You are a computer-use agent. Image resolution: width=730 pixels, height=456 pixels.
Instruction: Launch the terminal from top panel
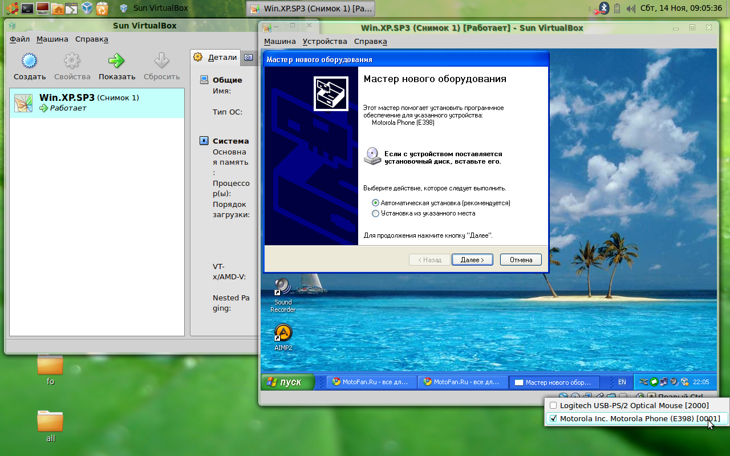(x=27, y=8)
